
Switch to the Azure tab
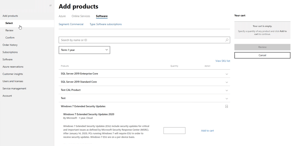tap(62, 16)
